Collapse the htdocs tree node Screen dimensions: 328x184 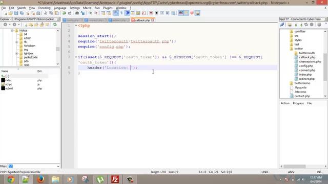click(12, 31)
